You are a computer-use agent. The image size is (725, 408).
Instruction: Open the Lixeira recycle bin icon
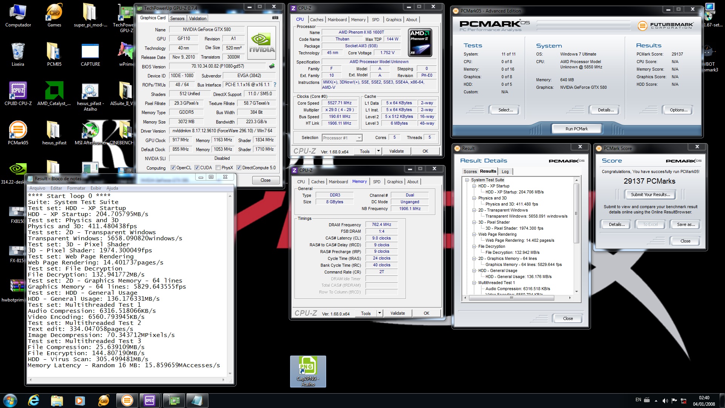click(18, 55)
